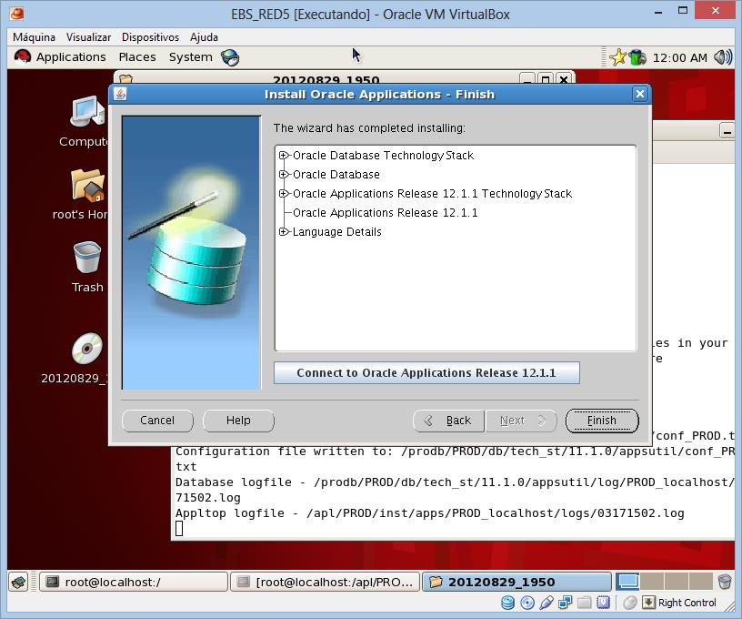The height and width of the screenshot is (619, 742).
Task: Close the Install Oracle Applications dialog
Action: point(640,94)
